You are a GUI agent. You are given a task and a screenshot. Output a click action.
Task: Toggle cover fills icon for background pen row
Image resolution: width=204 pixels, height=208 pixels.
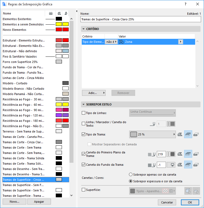[188, 165]
